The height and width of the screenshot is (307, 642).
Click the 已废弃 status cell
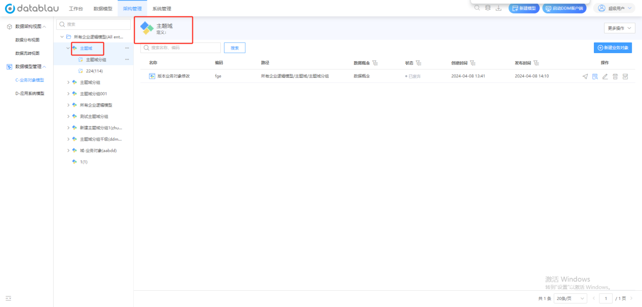[x=412, y=76]
